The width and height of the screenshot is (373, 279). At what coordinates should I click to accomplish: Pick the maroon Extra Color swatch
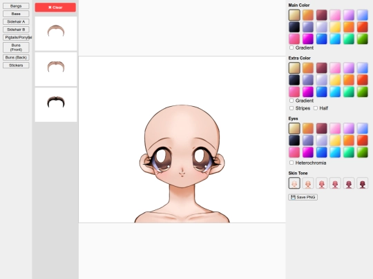322,68
